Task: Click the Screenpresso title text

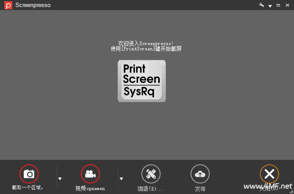Action: (33, 5)
